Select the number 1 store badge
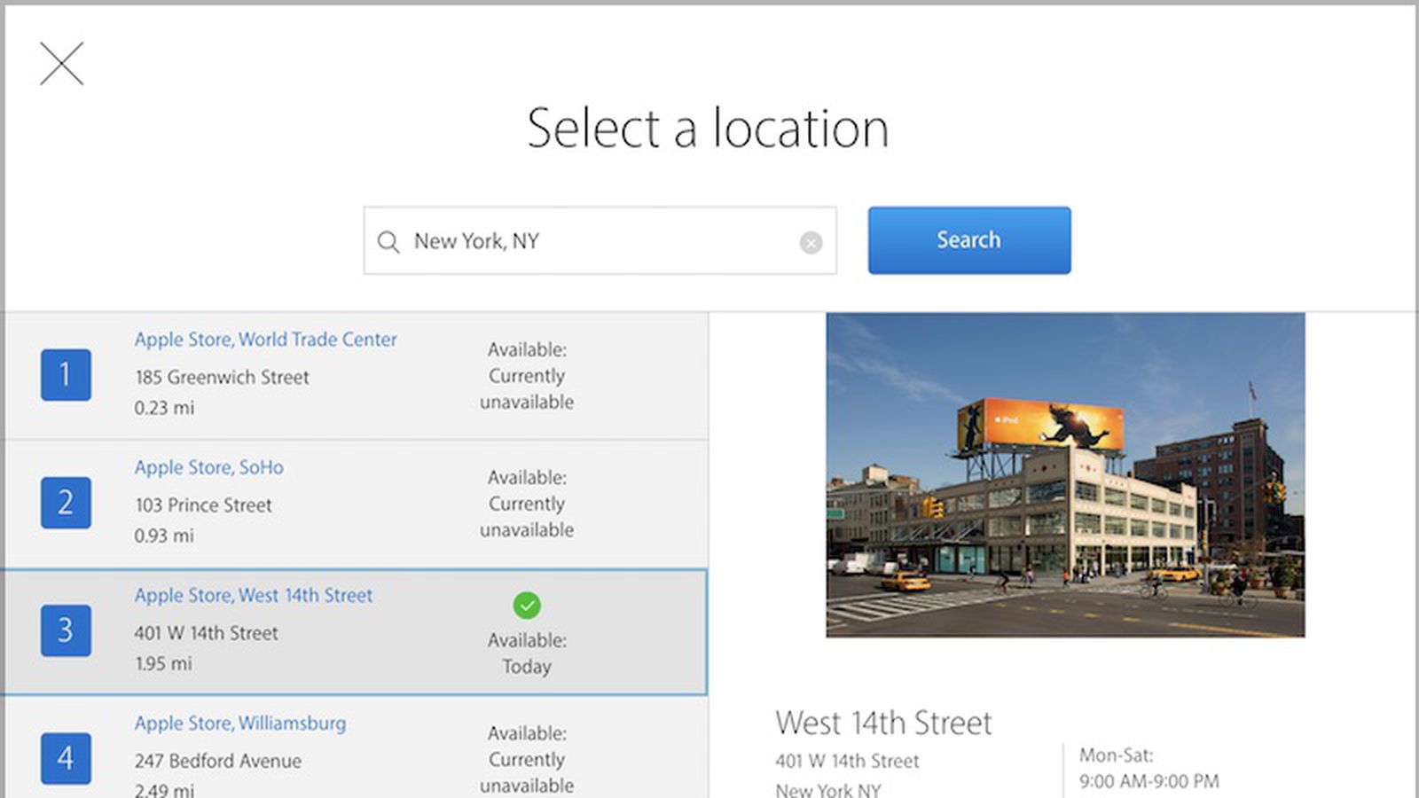Image resolution: width=1419 pixels, height=798 pixels. tap(66, 375)
